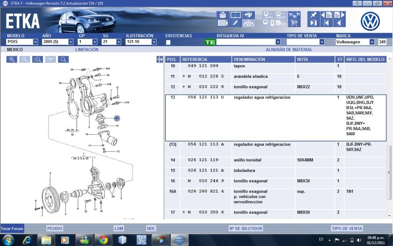
Task: Sort by the POS column header
Action: [172, 60]
